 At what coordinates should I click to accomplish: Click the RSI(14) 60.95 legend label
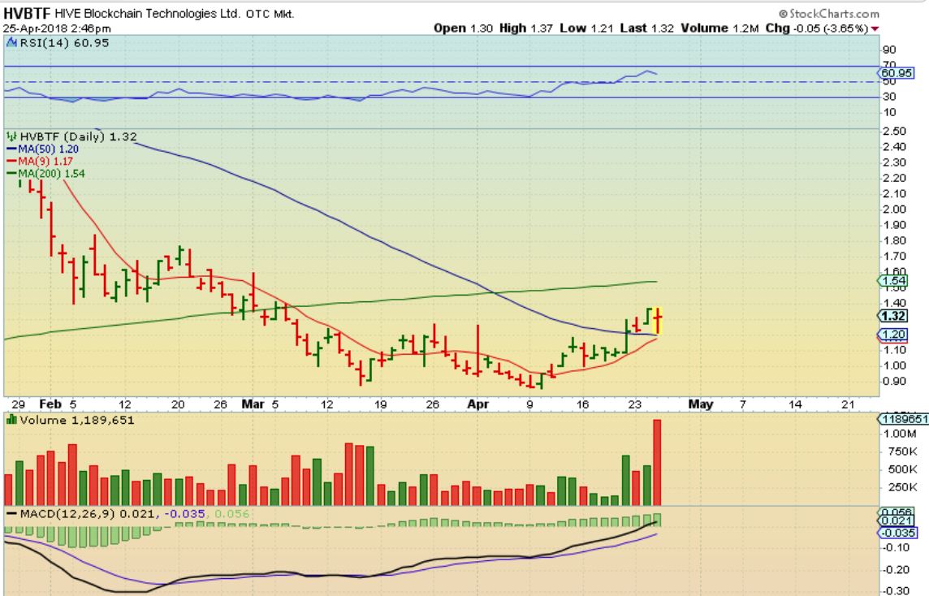click(x=65, y=43)
